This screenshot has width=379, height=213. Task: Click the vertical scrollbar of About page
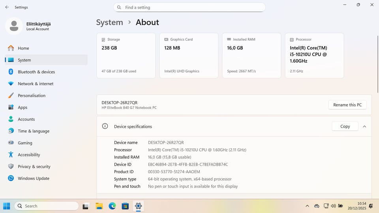(377, 64)
